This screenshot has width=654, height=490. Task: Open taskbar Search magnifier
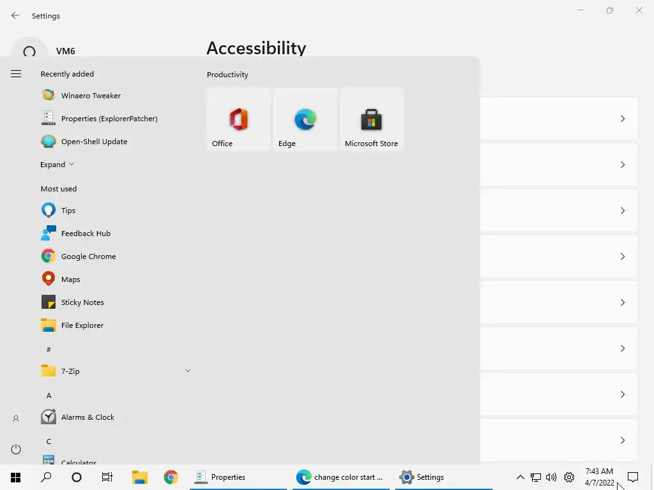pyautogui.click(x=46, y=477)
